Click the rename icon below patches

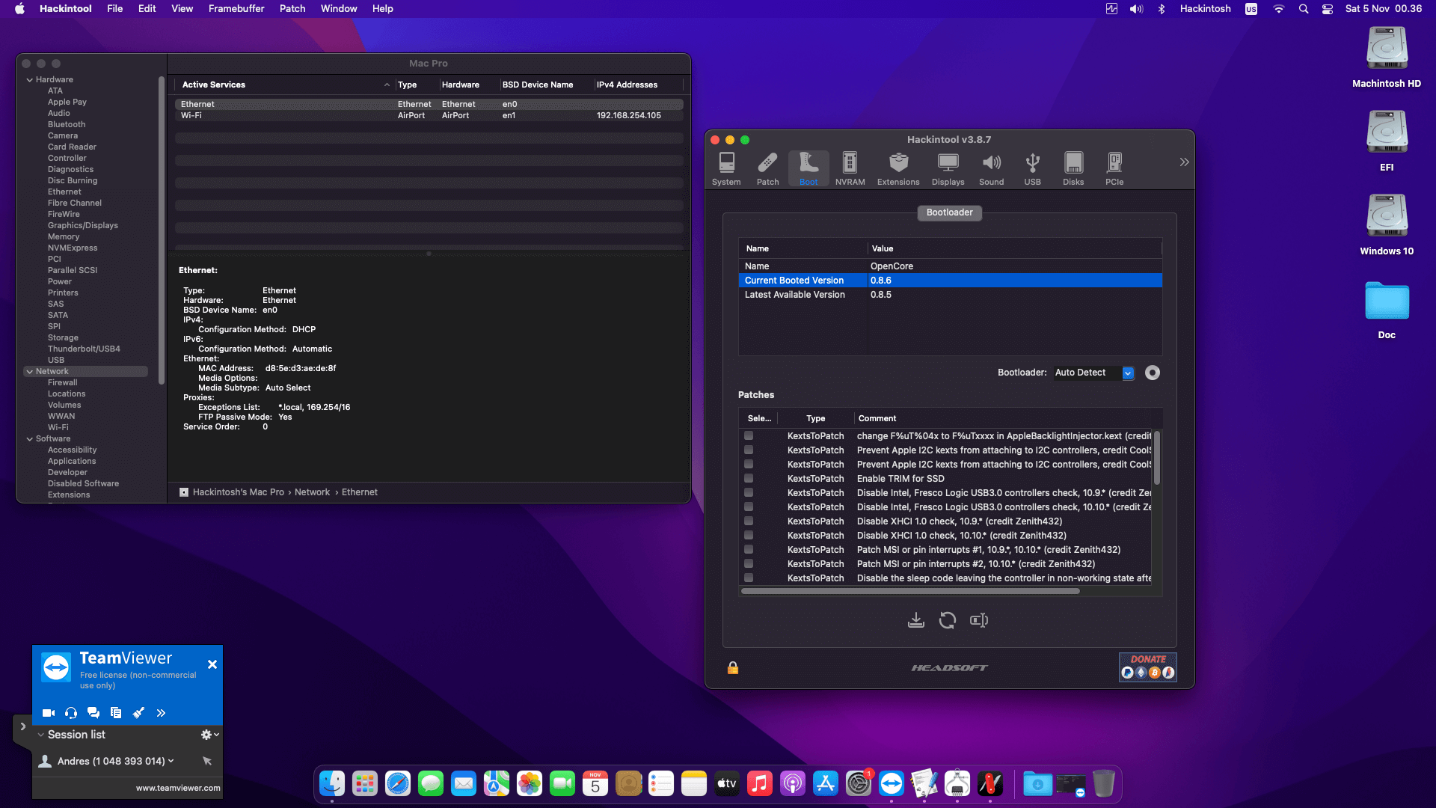[x=979, y=620]
